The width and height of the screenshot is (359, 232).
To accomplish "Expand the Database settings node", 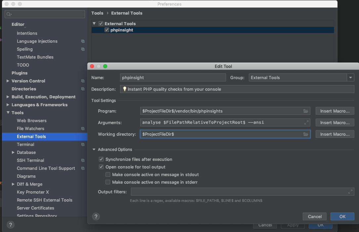I will click(x=13, y=152).
